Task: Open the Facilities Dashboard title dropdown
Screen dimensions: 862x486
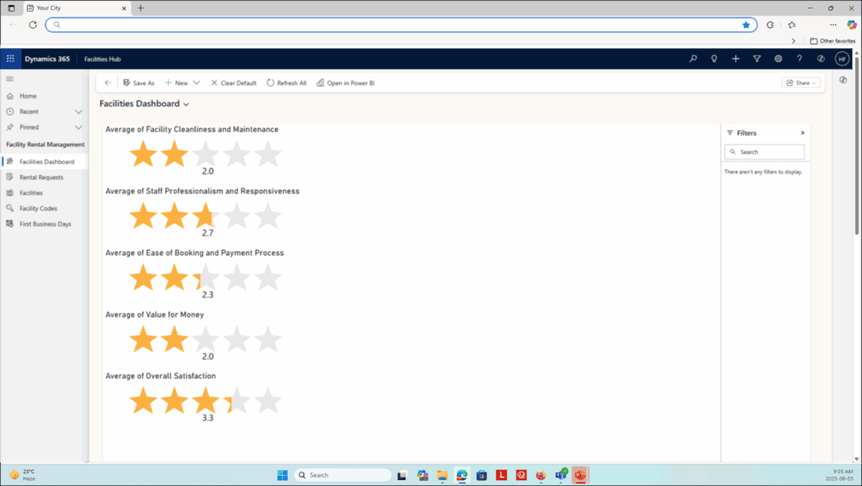Action: (186, 104)
